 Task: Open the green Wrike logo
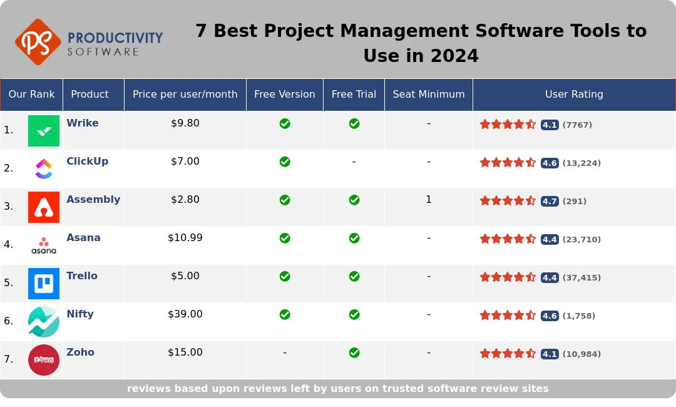tap(44, 131)
